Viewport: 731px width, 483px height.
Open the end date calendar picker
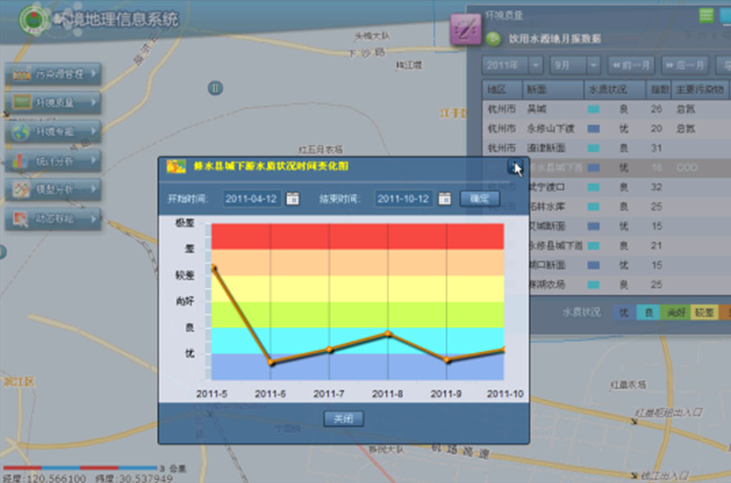[x=444, y=199]
